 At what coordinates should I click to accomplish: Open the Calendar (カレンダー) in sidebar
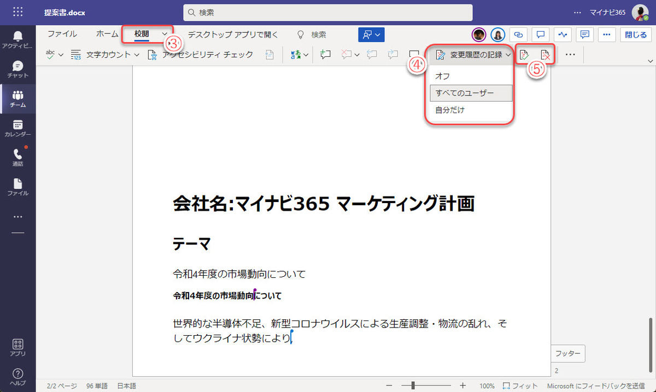click(x=17, y=128)
